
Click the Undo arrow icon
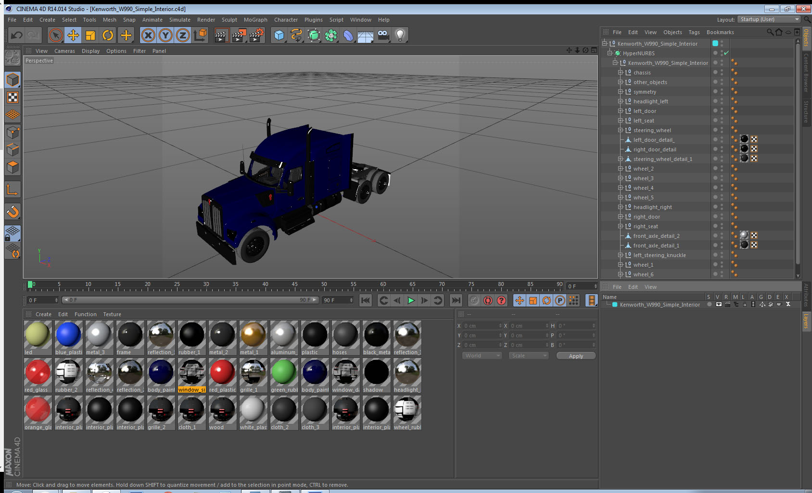pyautogui.click(x=17, y=35)
